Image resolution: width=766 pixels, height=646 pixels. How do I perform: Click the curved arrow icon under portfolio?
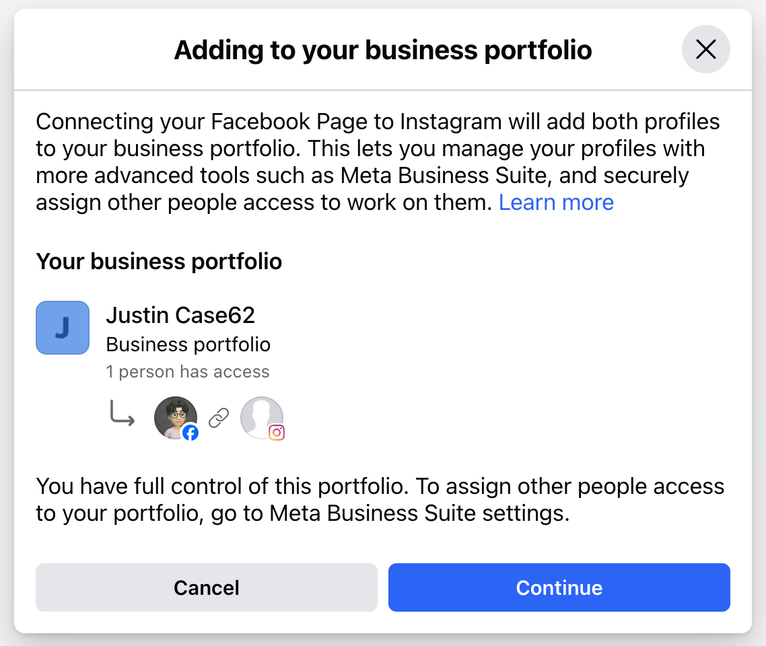(122, 415)
